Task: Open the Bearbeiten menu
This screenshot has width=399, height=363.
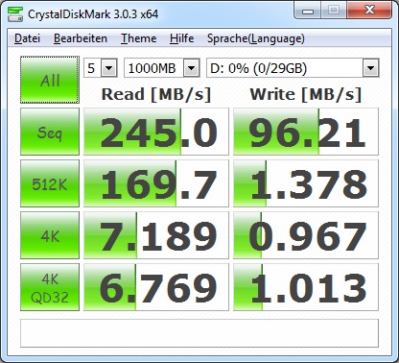Action: pos(81,38)
